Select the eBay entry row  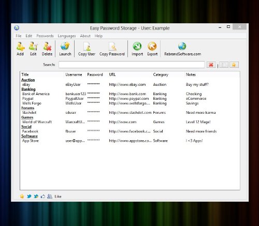tap(130, 84)
